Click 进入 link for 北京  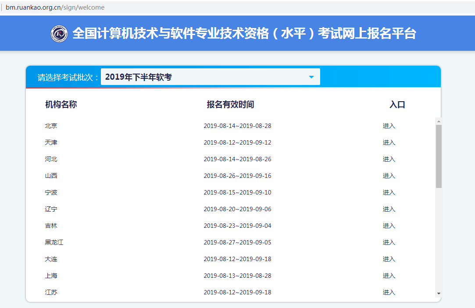tap(389, 126)
